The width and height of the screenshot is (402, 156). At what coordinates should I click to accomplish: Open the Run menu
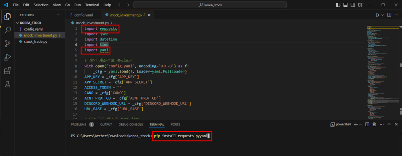pos(77,5)
